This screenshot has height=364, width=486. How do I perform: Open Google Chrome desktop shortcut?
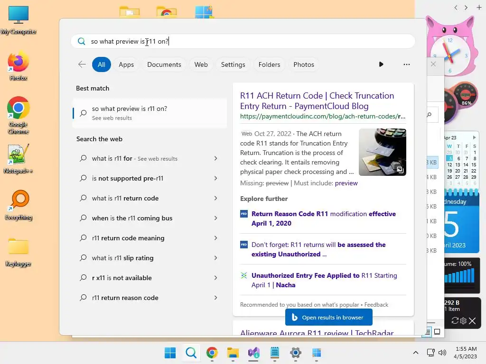click(x=19, y=115)
